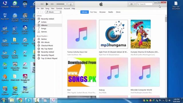Open the Account menu
This screenshot has height=103, width=183.
coord(67,9)
